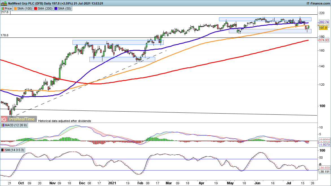Click the Jul label on date axis
This screenshot has width=331, height=186.
pos(288,183)
